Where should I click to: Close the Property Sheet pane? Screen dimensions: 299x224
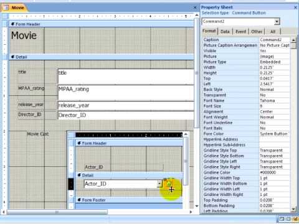point(295,7)
